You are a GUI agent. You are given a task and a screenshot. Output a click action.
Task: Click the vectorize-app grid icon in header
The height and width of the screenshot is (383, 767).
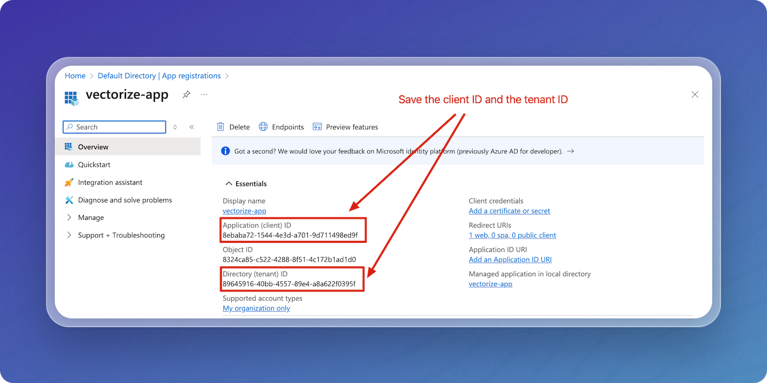coord(72,98)
